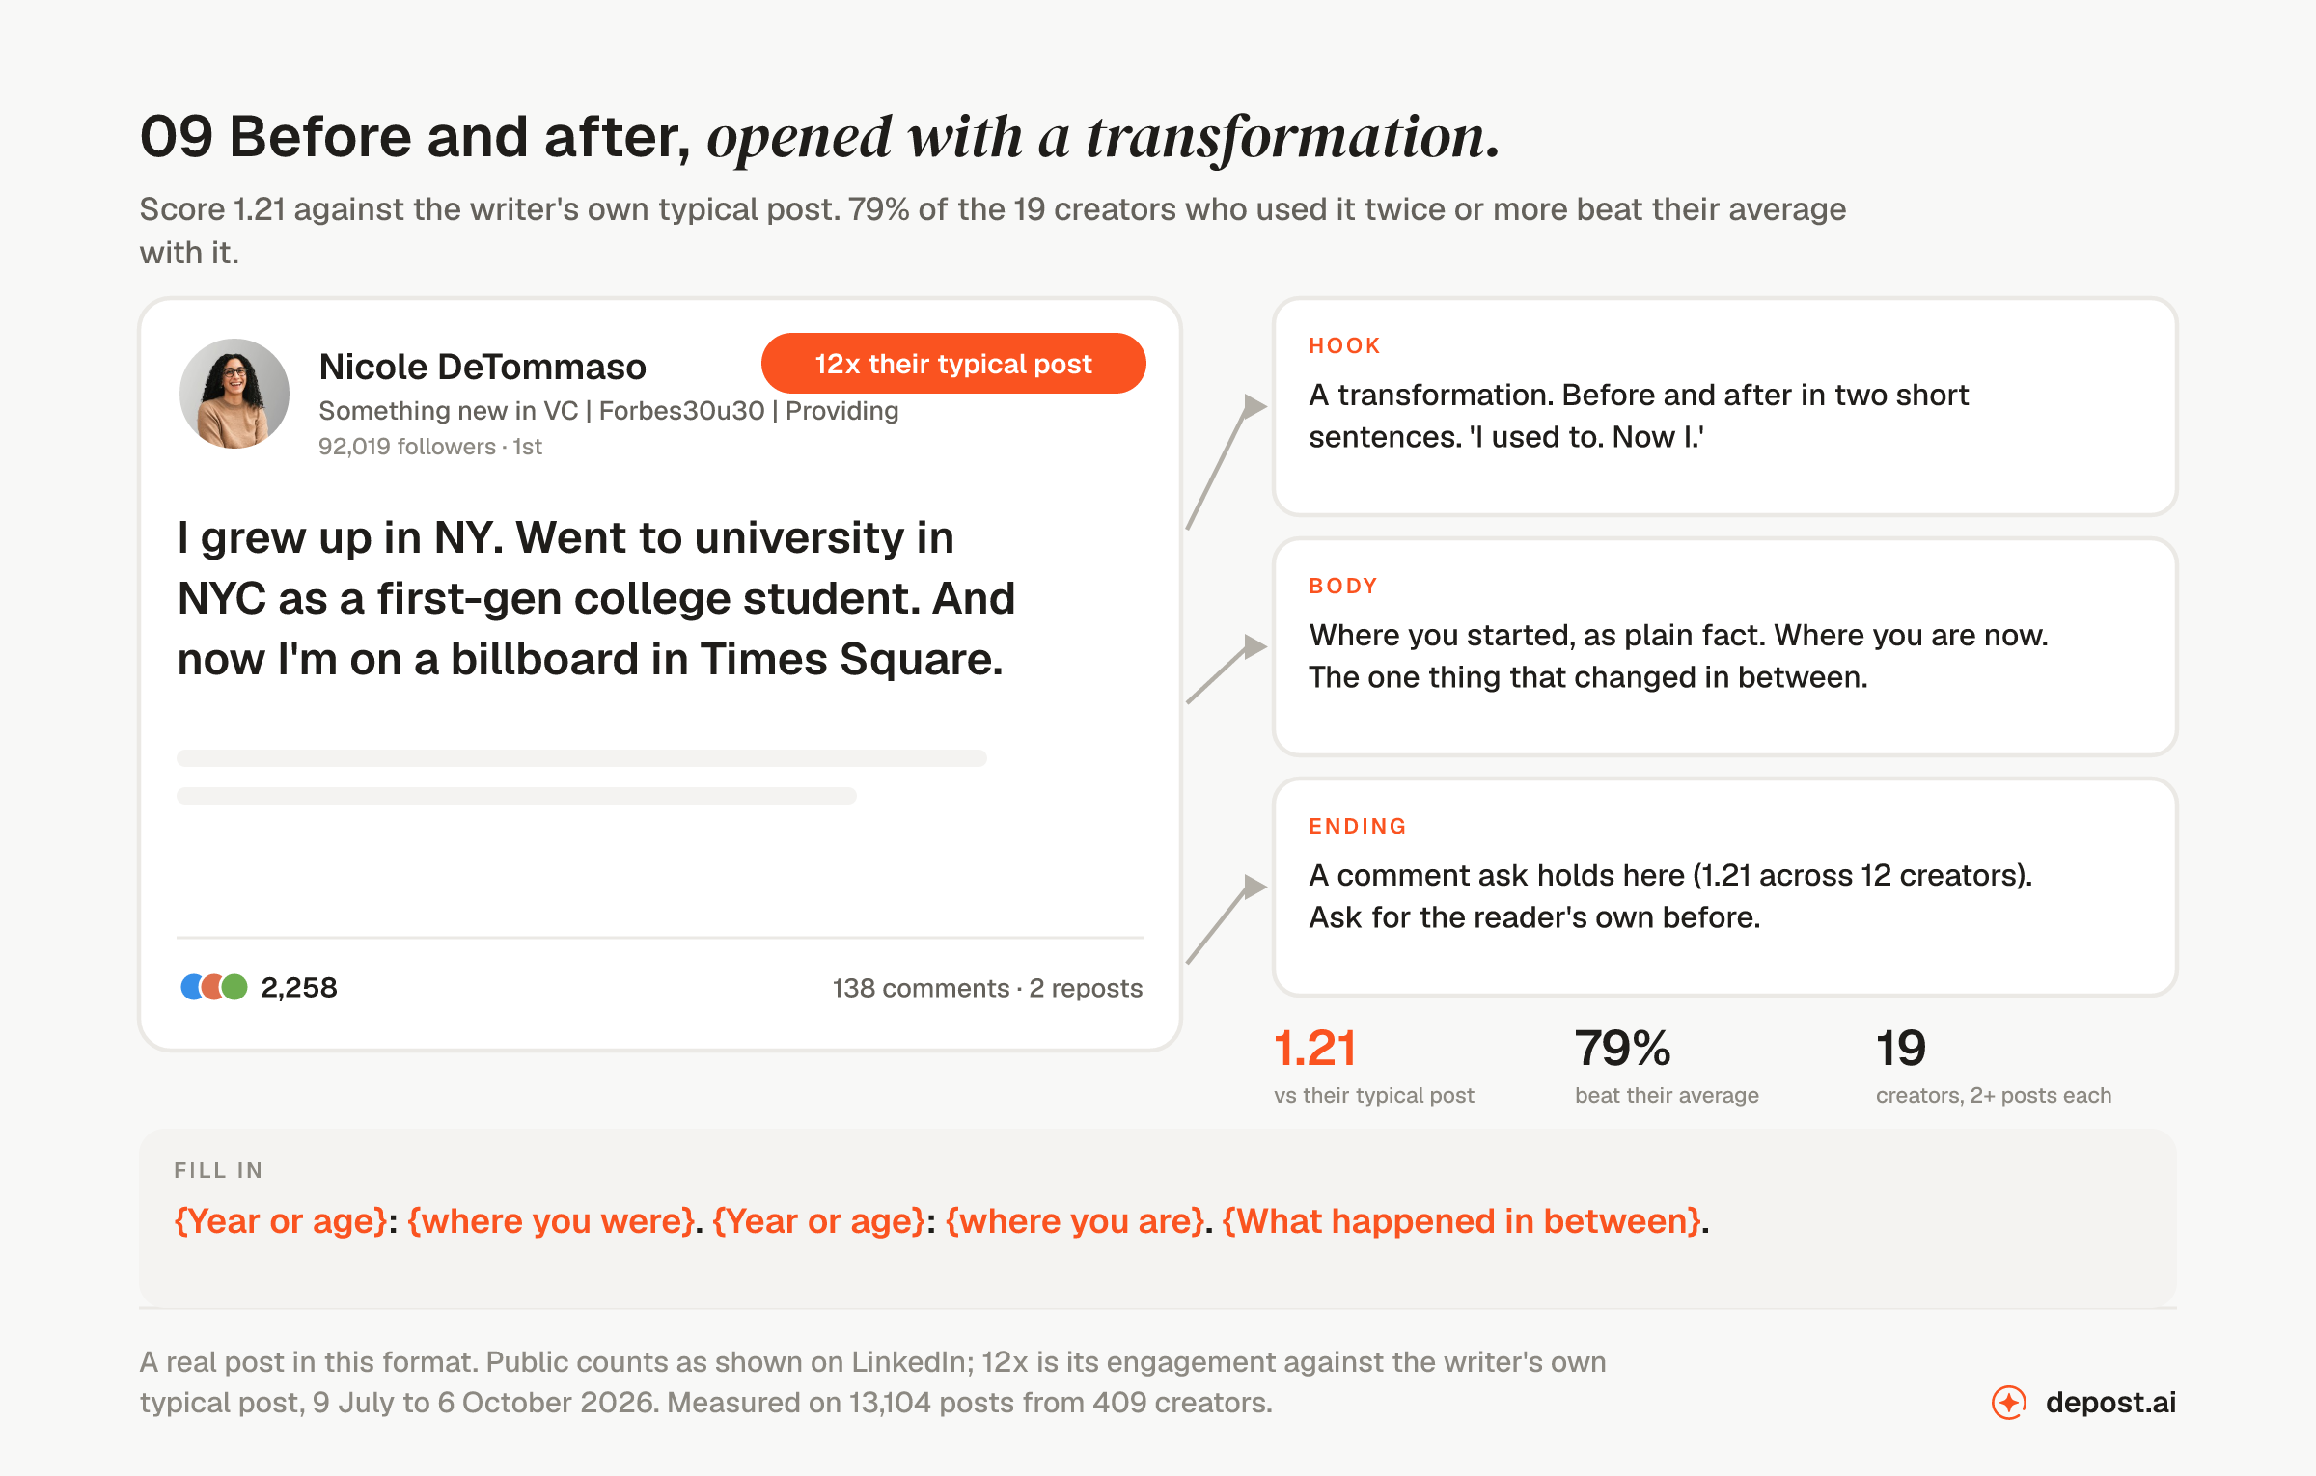Click the '92,019 followers · 1st' line
2316x1476 pixels.
pos(430,447)
